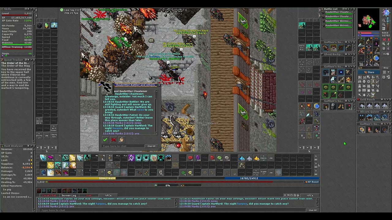Click the green crystal hotkey icon

(x=47, y=26)
